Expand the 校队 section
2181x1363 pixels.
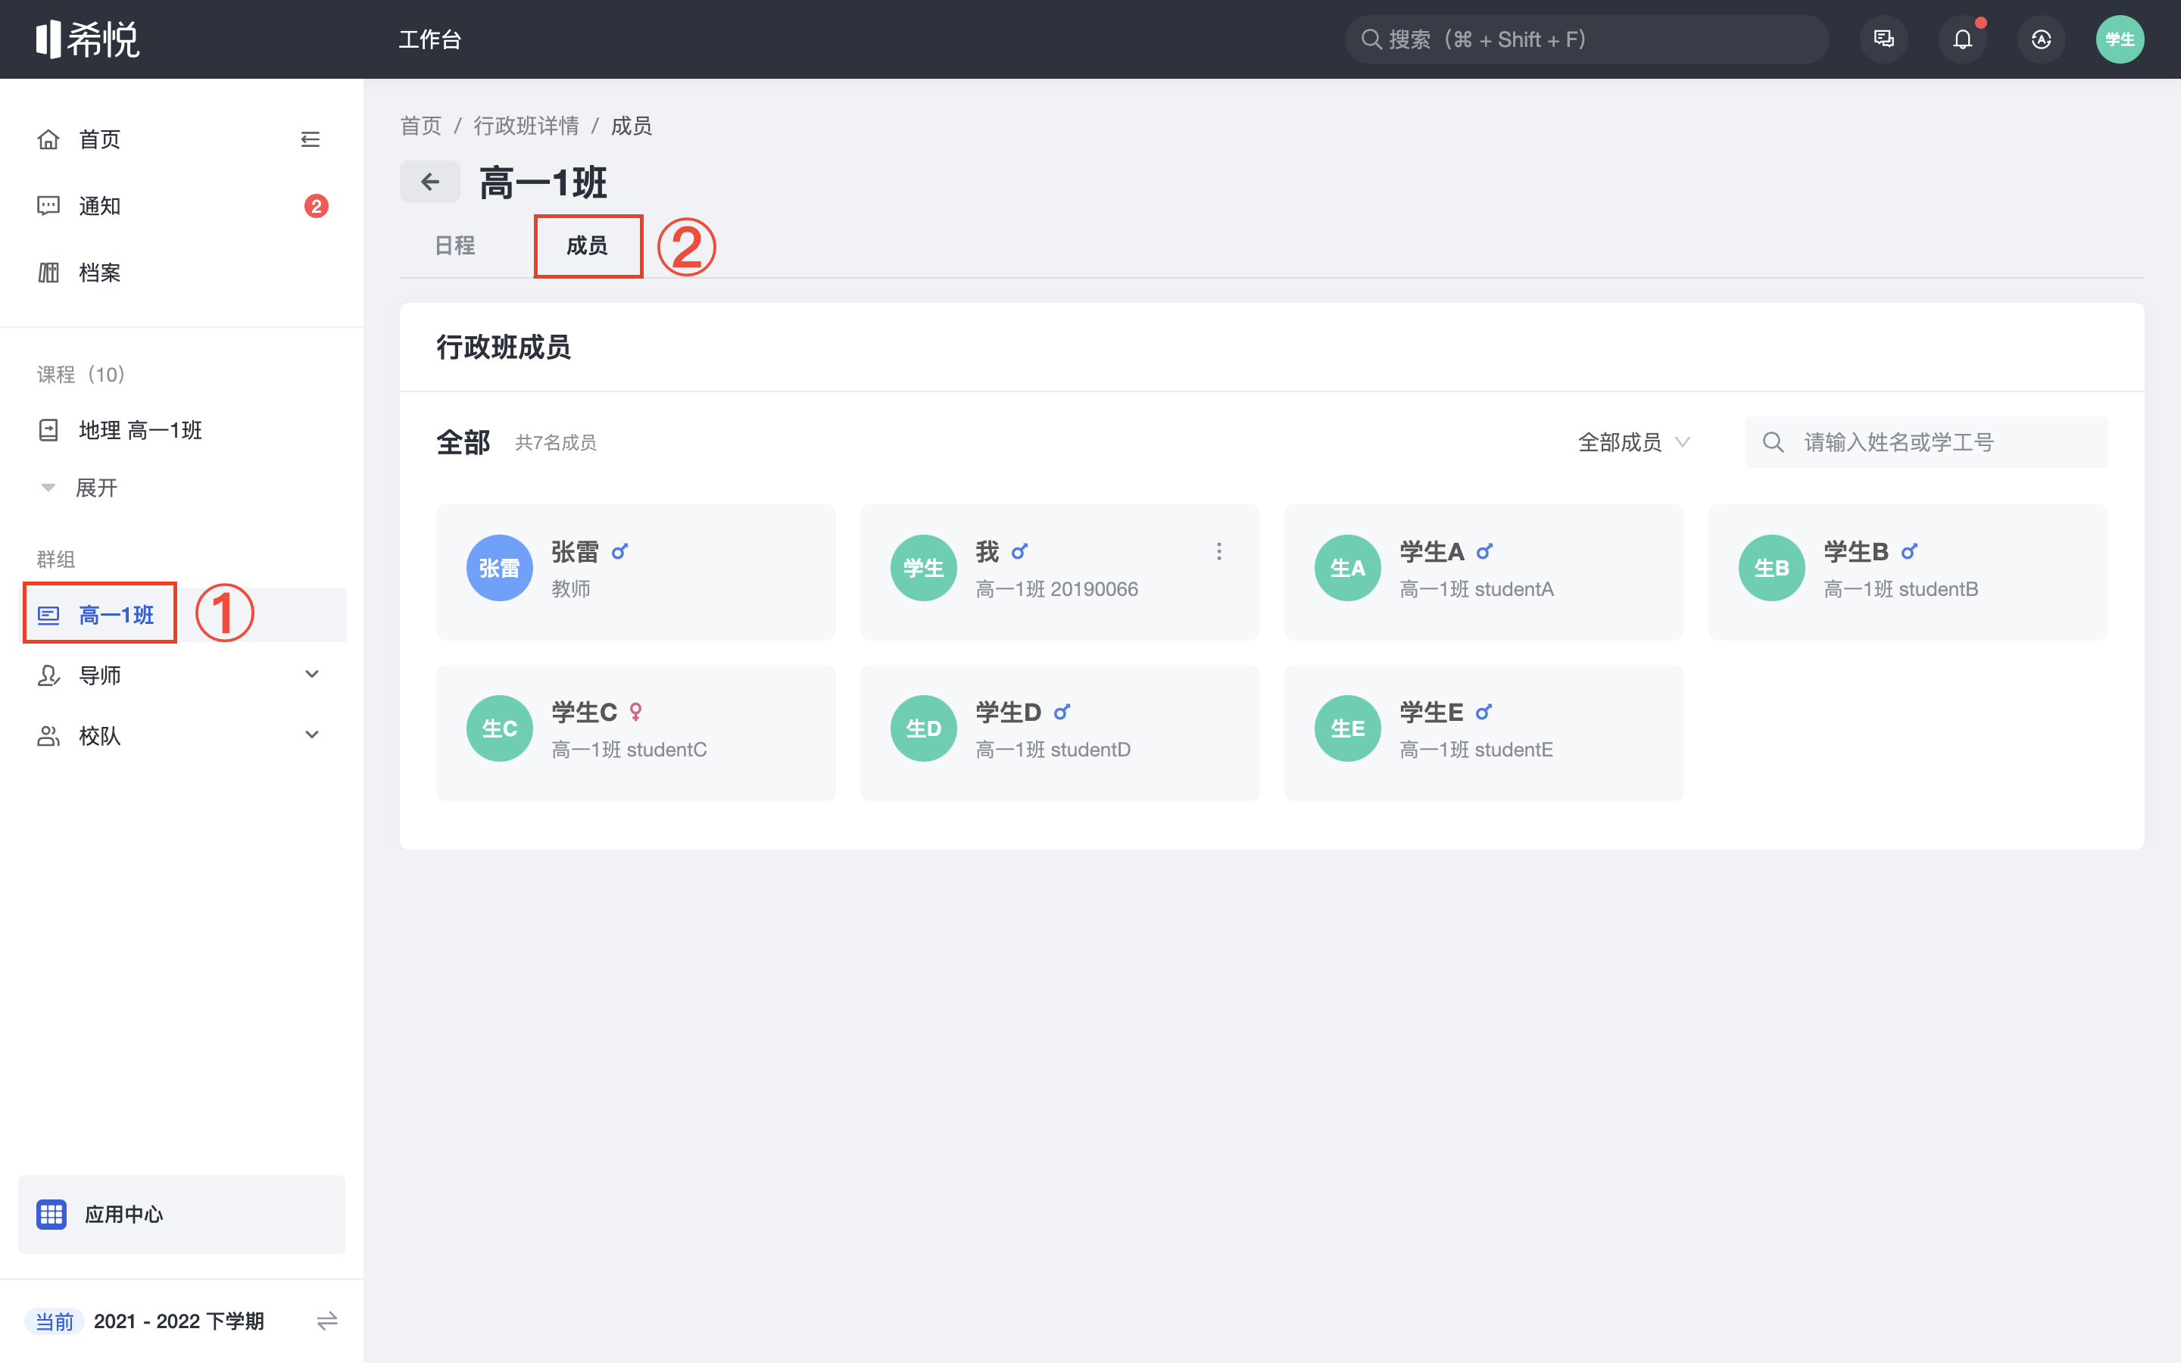(x=312, y=735)
